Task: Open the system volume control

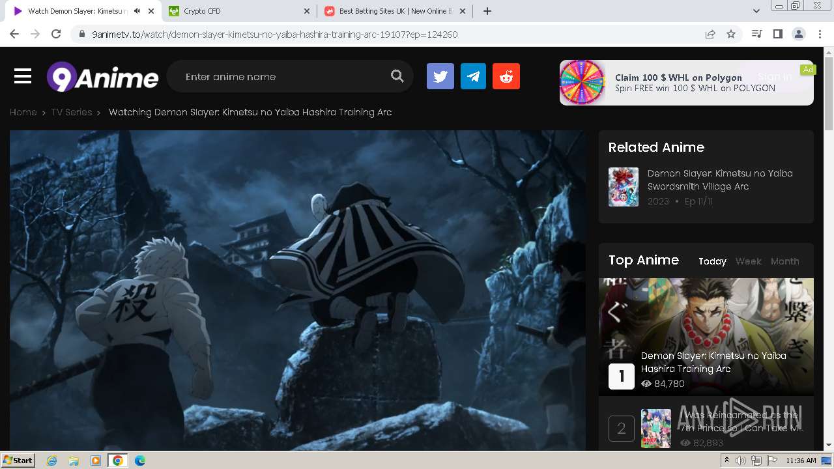Action: 741,461
